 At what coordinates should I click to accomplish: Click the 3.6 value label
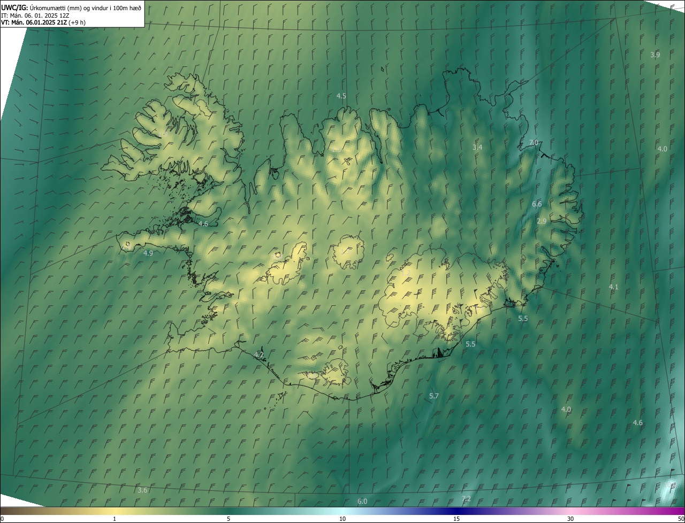[142, 490]
